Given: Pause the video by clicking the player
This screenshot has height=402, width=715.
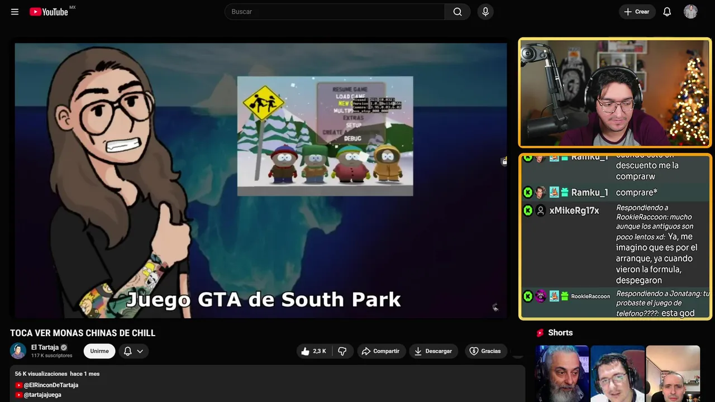Looking at the screenshot, I should [261, 180].
